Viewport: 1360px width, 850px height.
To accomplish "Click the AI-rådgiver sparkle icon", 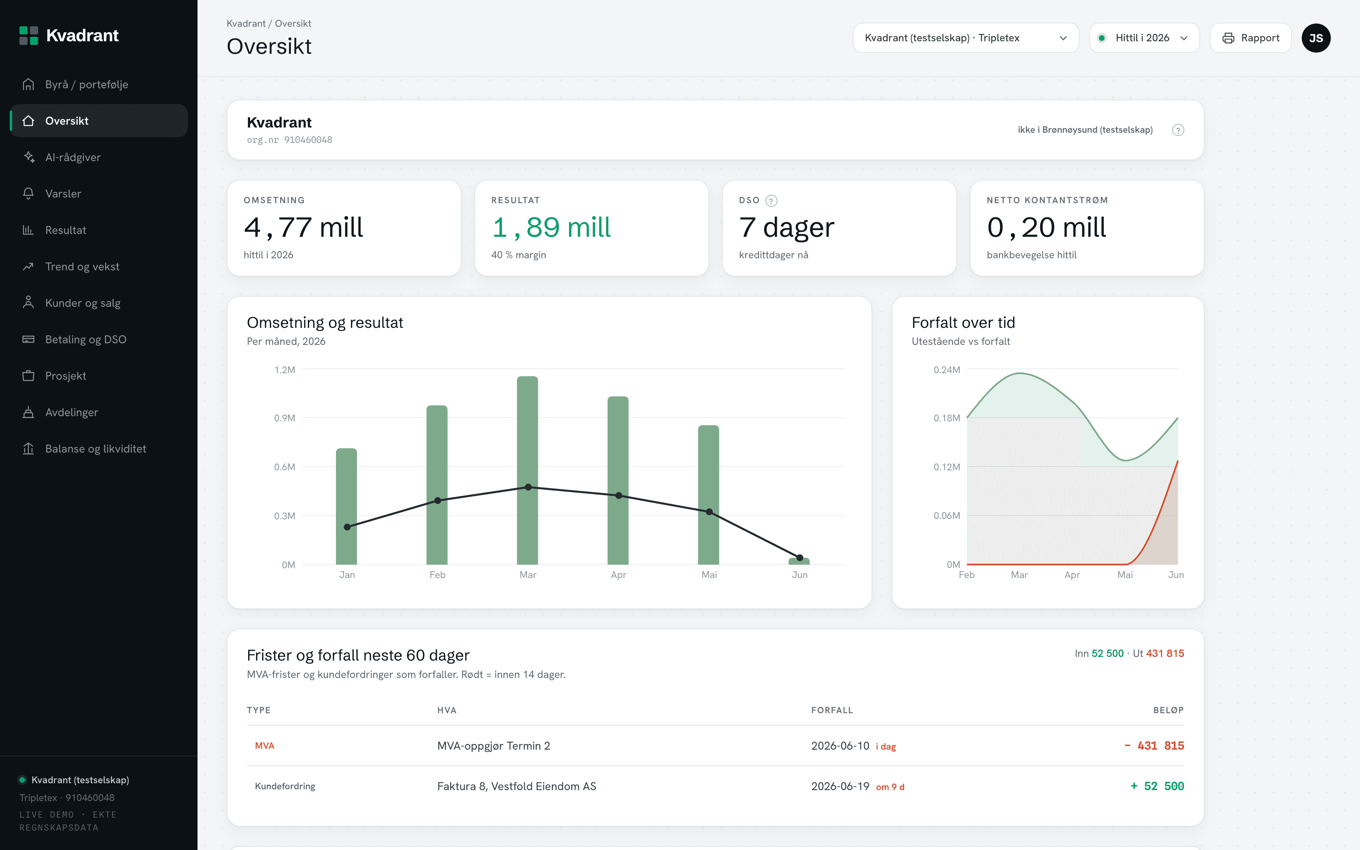I will click(x=29, y=157).
